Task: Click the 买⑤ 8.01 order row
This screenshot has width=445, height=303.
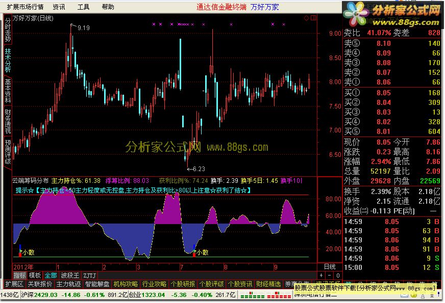Action: (392, 131)
